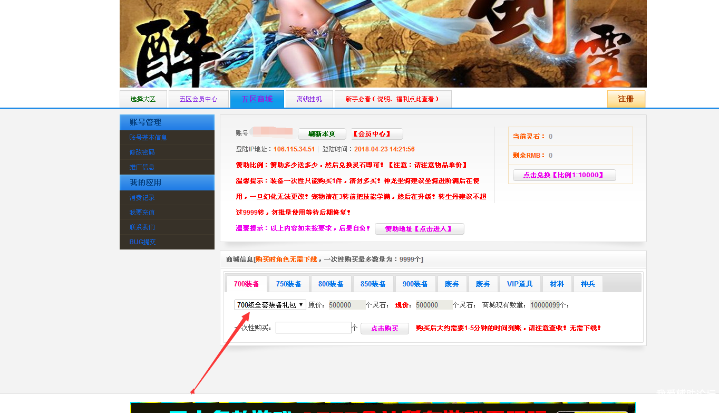
Task: Open the 修改密码 sidebar link
Action: [x=142, y=152]
